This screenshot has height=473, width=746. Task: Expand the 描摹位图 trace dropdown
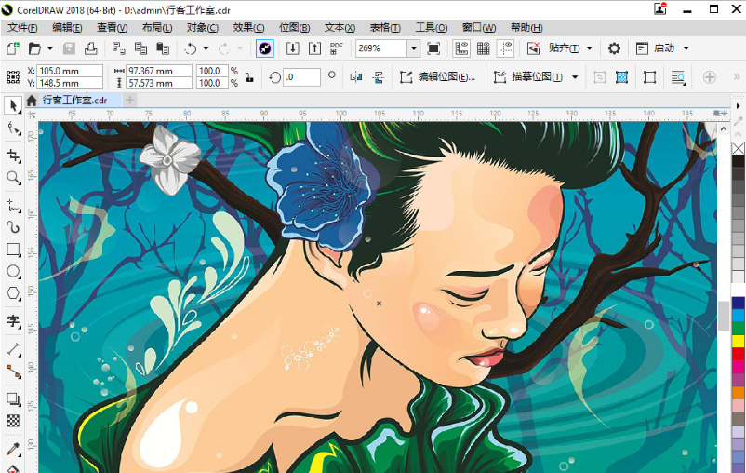coord(575,76)
